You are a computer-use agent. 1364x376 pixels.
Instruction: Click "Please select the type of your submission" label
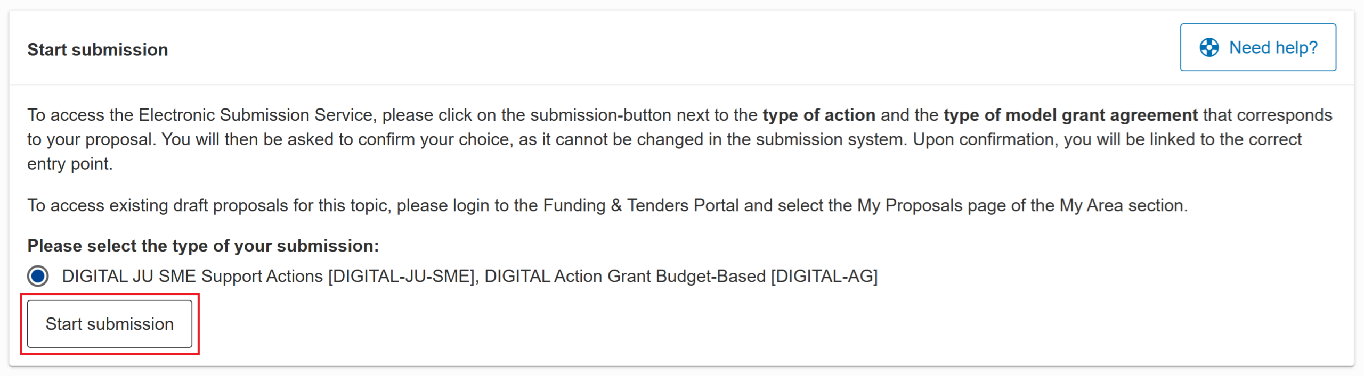tap(203, 246)
